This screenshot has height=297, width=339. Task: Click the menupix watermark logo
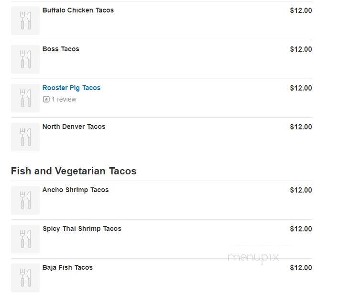[x=253, y=258]
